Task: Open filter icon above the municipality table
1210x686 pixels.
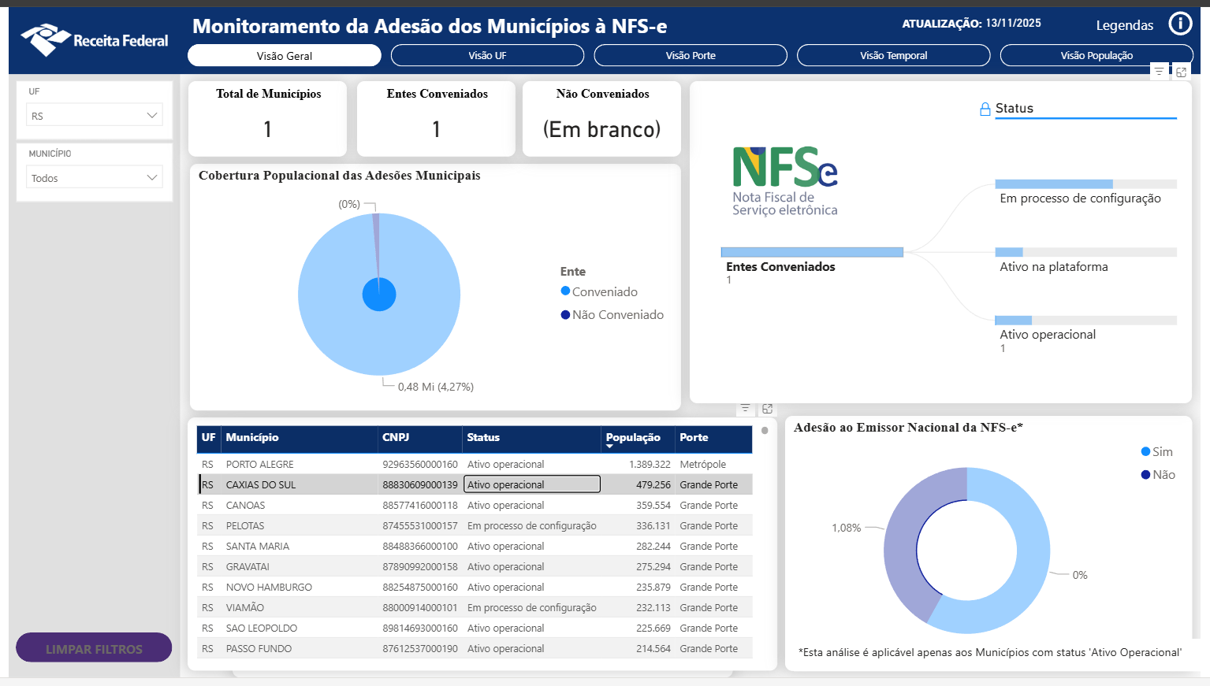Action: 745,409
